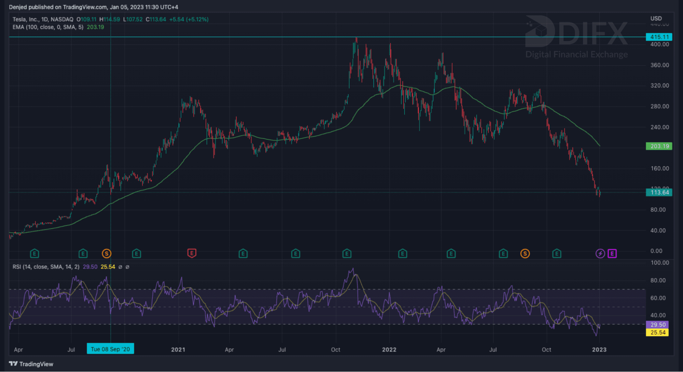
Task: Select the USD currency label on the price axis
Action: [656, 18]
